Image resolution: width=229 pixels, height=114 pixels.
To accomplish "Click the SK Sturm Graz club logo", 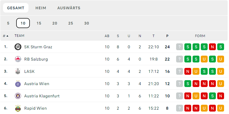I will click(18, 47).
